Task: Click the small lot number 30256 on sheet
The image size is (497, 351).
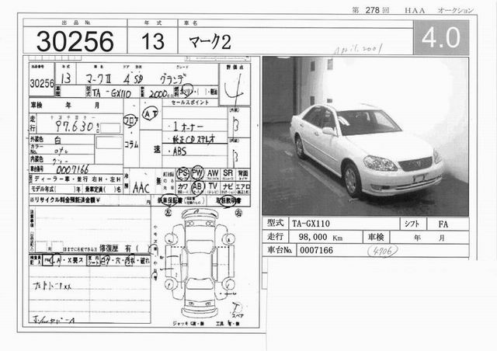Action: (42, 84)
